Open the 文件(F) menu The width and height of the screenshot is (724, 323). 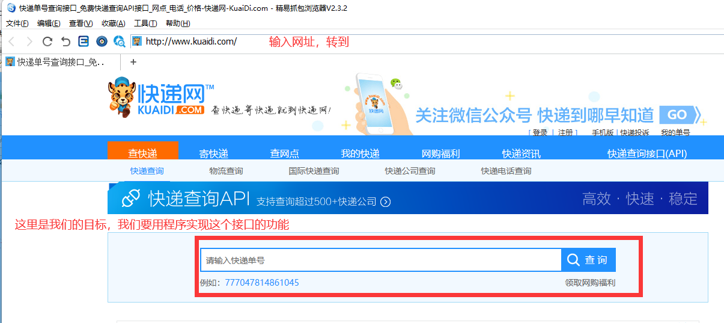pos(17,23)
